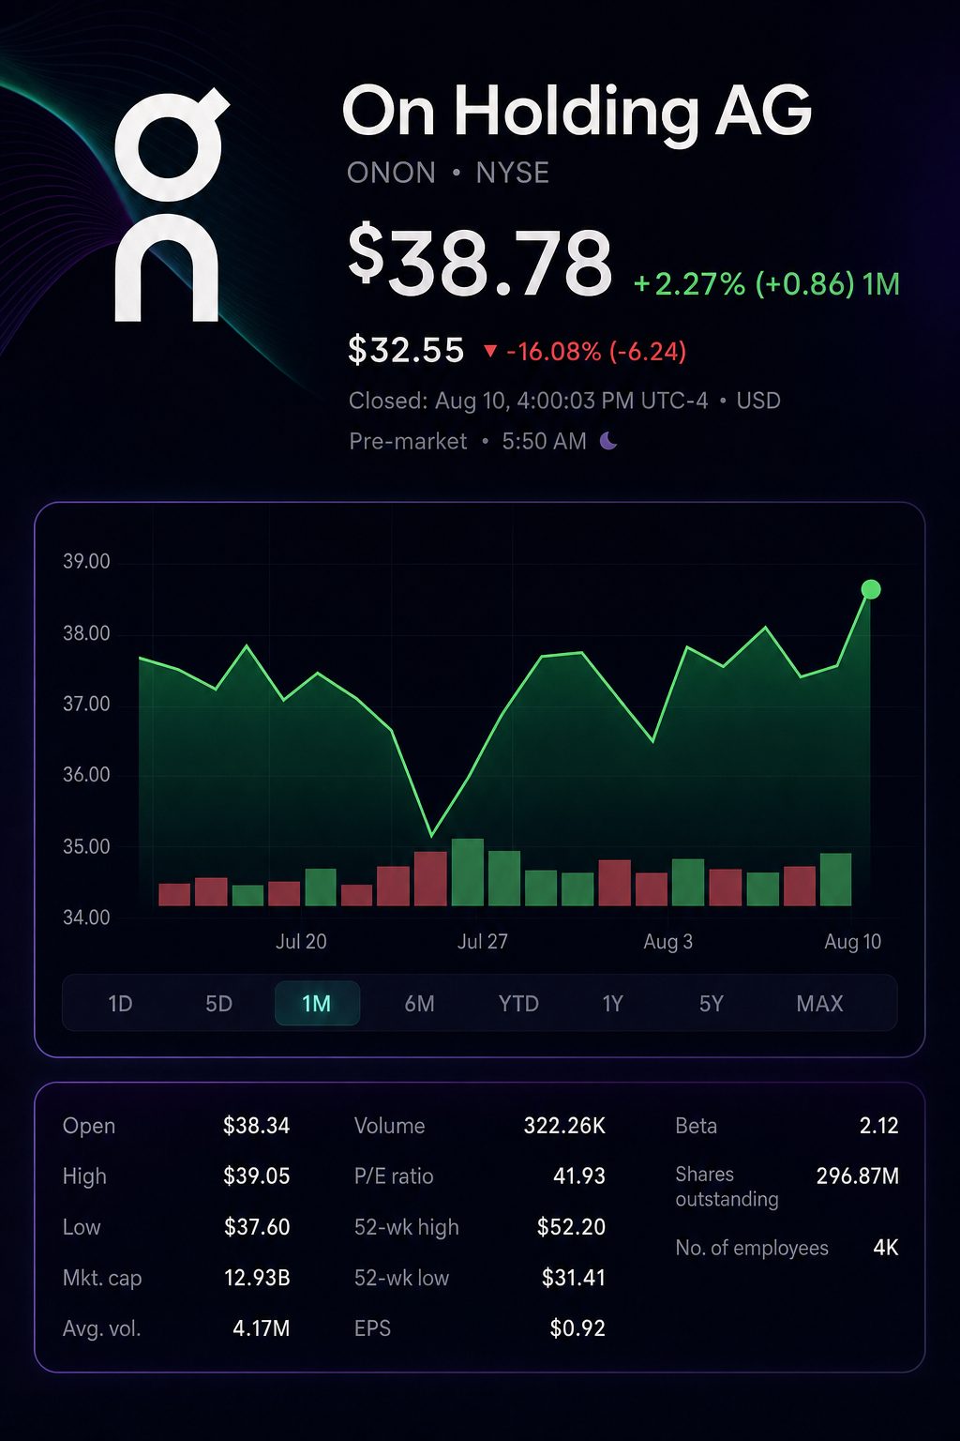Click the NYSE exchange label

512,174
